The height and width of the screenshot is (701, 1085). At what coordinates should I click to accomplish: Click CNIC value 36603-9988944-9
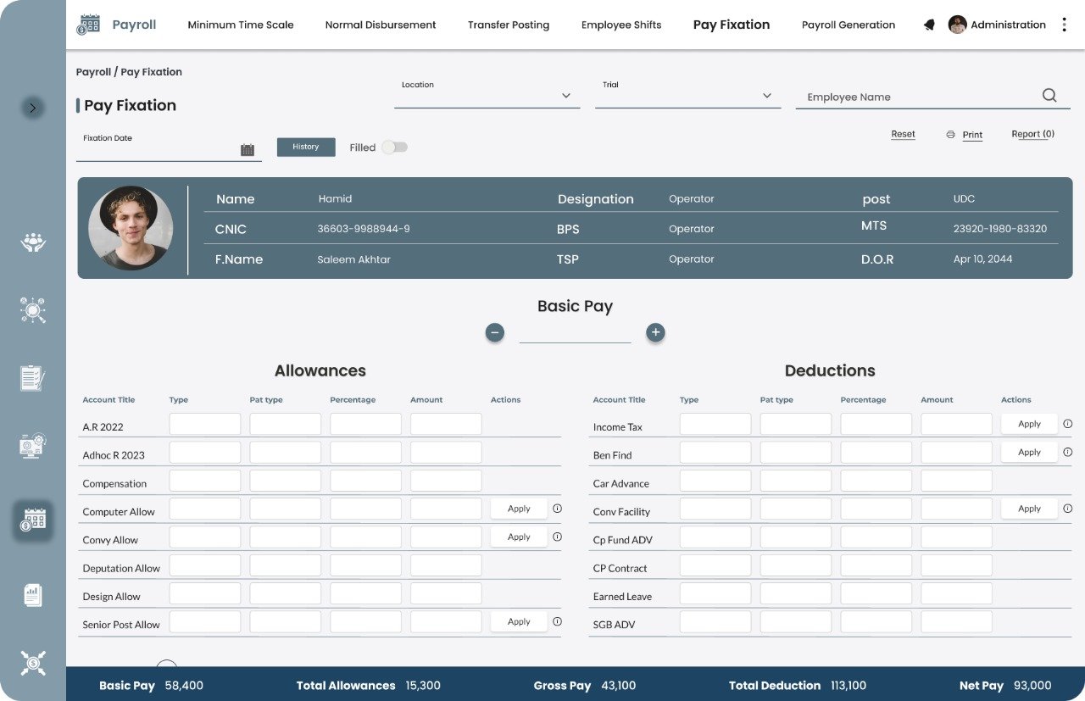pos(364,229)
